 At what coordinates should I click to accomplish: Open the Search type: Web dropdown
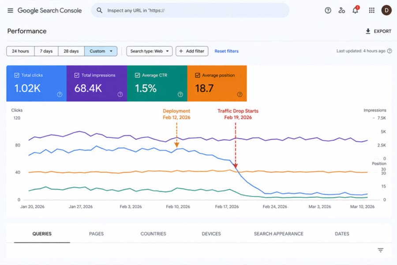pos(149,51)
